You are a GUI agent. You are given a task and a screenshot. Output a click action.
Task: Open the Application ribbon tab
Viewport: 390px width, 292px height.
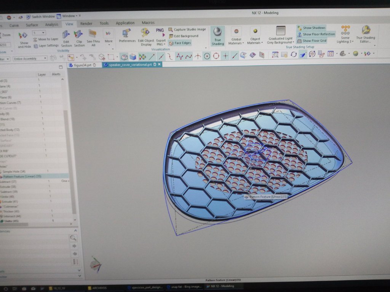pos(125,23)
